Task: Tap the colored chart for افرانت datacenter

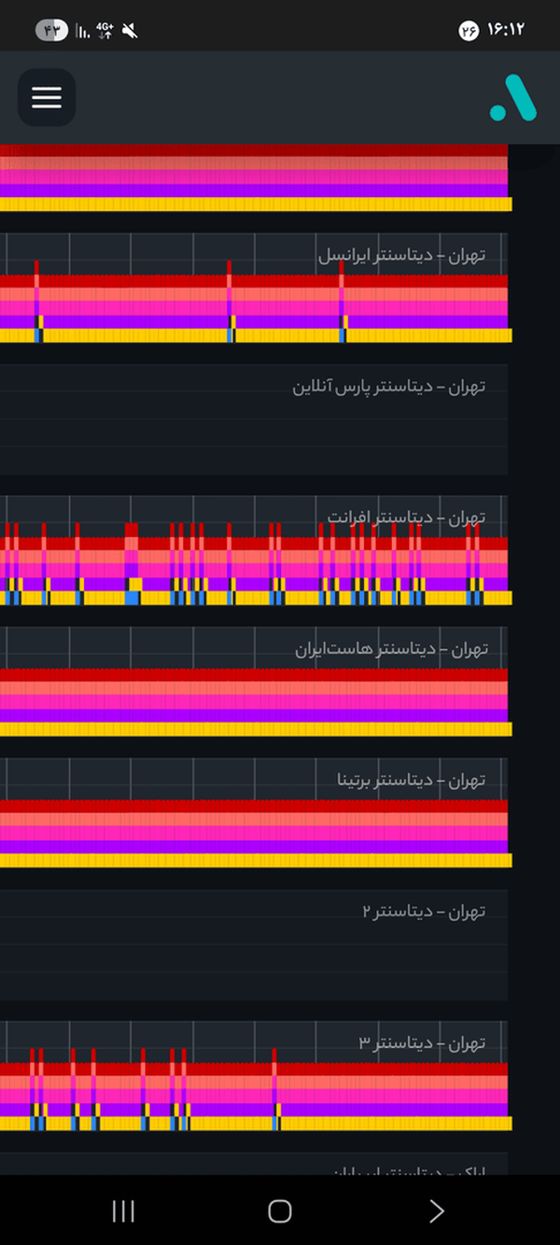Action: point(254,563)
